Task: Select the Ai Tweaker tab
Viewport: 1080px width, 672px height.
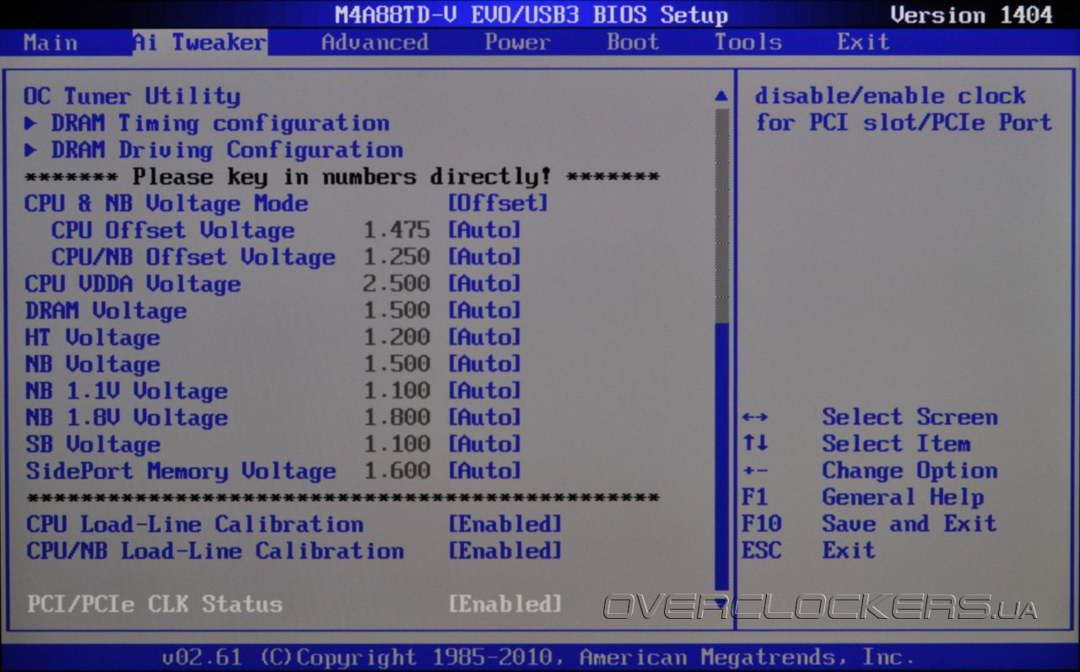Action: (199, 42)
